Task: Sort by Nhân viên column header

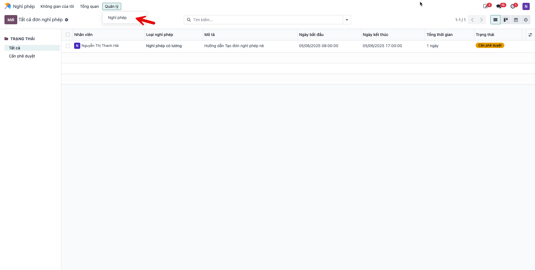Action: coord(109,35)
